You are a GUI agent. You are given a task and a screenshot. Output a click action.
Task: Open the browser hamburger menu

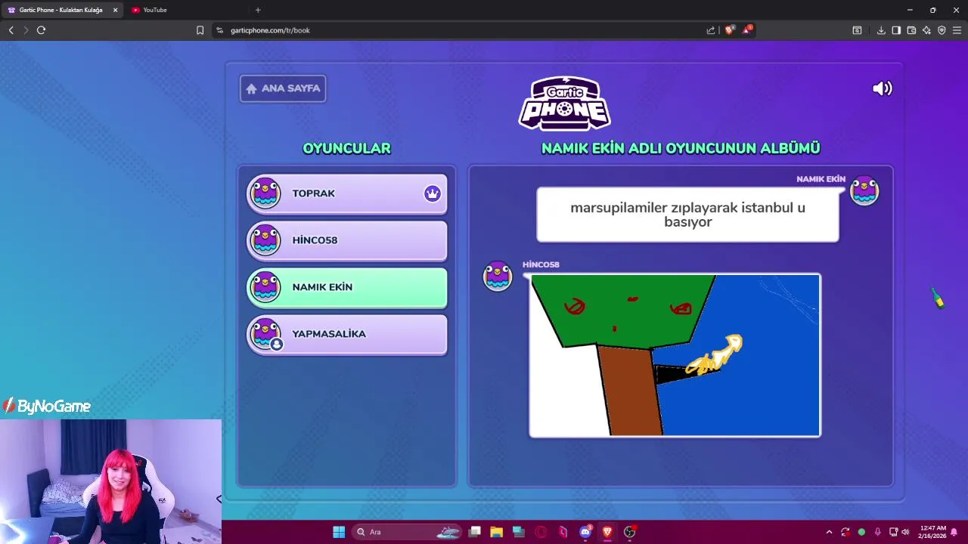[957, 30]
